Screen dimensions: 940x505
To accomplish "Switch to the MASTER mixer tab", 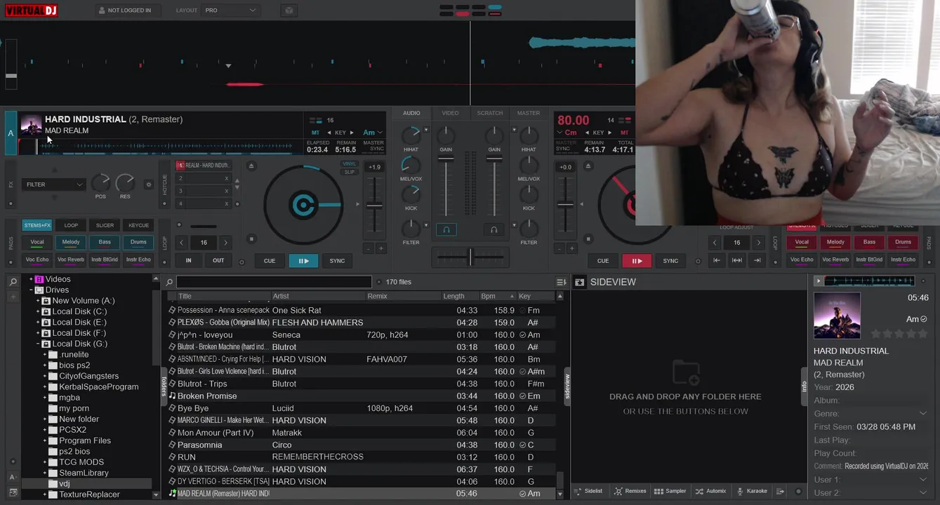I will tap(529, 113).
